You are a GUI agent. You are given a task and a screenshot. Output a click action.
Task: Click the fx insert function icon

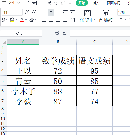tap(65, 33)
